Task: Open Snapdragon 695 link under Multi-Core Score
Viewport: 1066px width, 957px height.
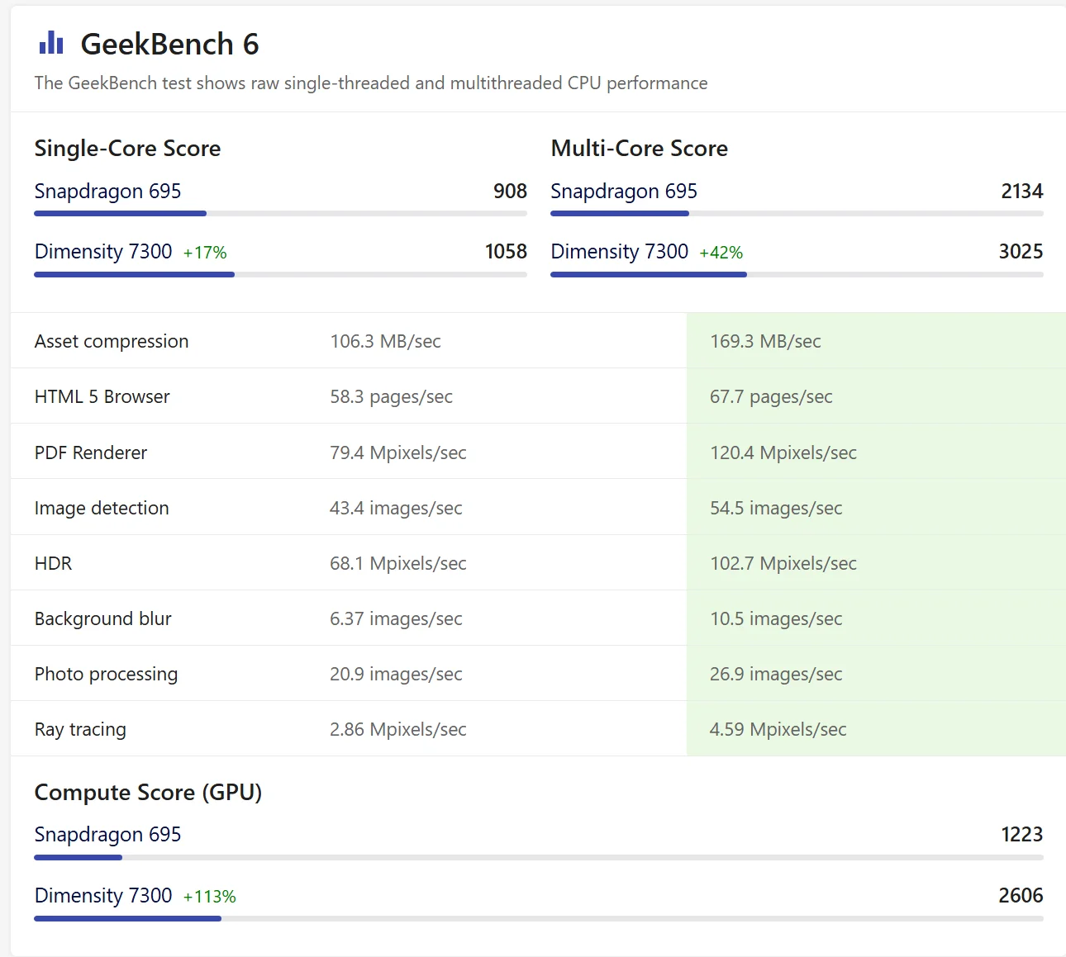Action: pos(624,192)
